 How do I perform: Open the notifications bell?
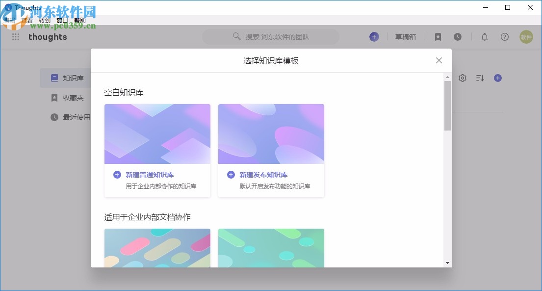click(x=485, y=37)
